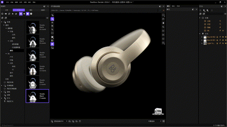
Task: Select the Studio Black B.mamb thumbnail
Action: pos(33,41)
